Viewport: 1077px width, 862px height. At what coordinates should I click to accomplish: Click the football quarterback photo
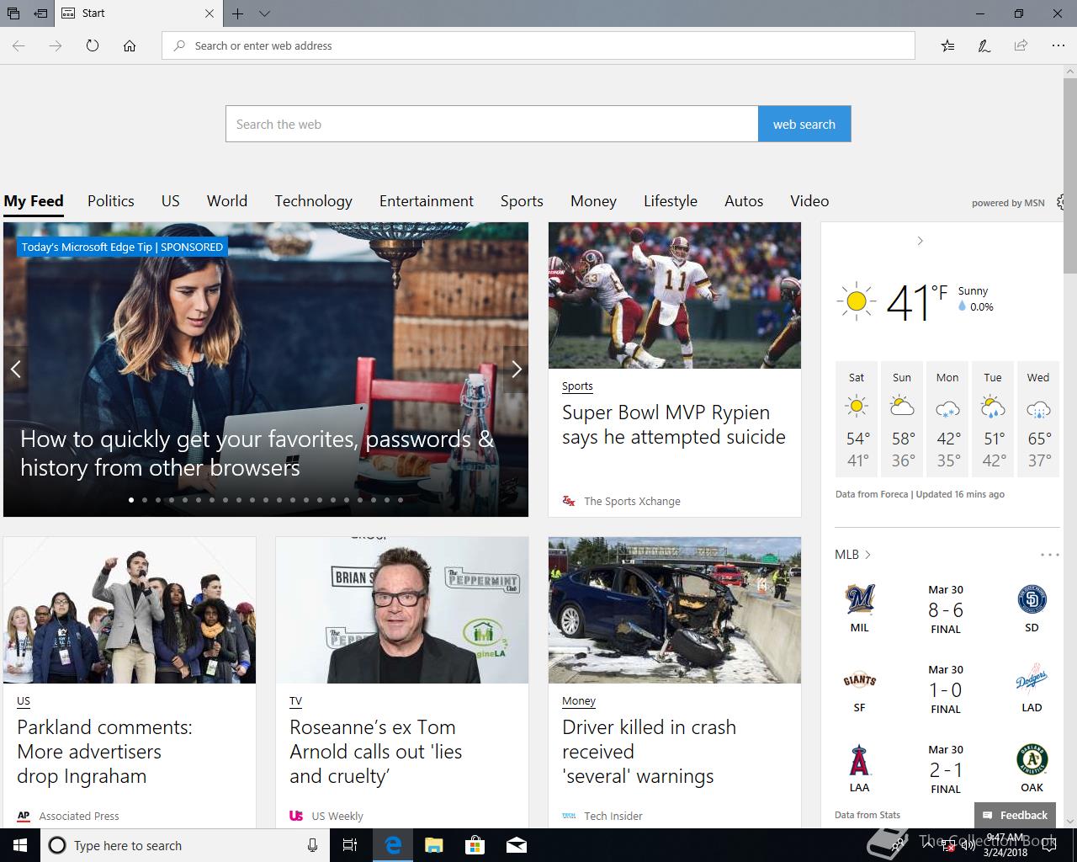(x=675, y=295)
